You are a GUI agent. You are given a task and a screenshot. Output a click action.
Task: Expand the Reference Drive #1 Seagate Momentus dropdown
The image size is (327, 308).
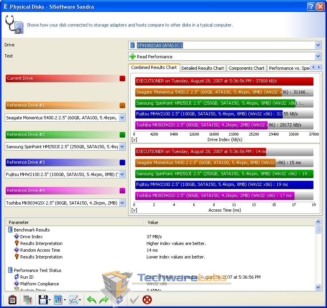pos(122,118)
